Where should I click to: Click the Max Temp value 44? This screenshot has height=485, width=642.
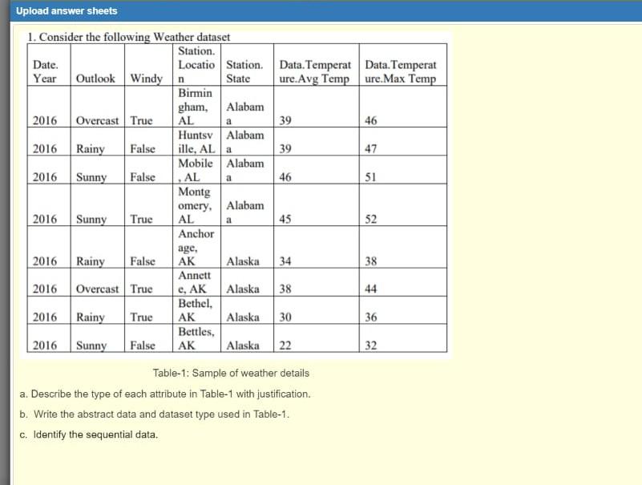(370, 289)
